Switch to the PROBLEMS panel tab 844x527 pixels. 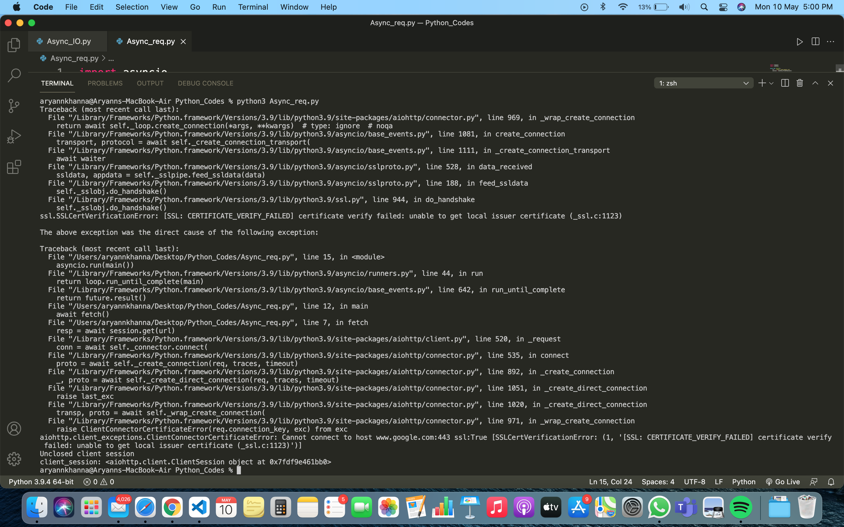(105, 83)
